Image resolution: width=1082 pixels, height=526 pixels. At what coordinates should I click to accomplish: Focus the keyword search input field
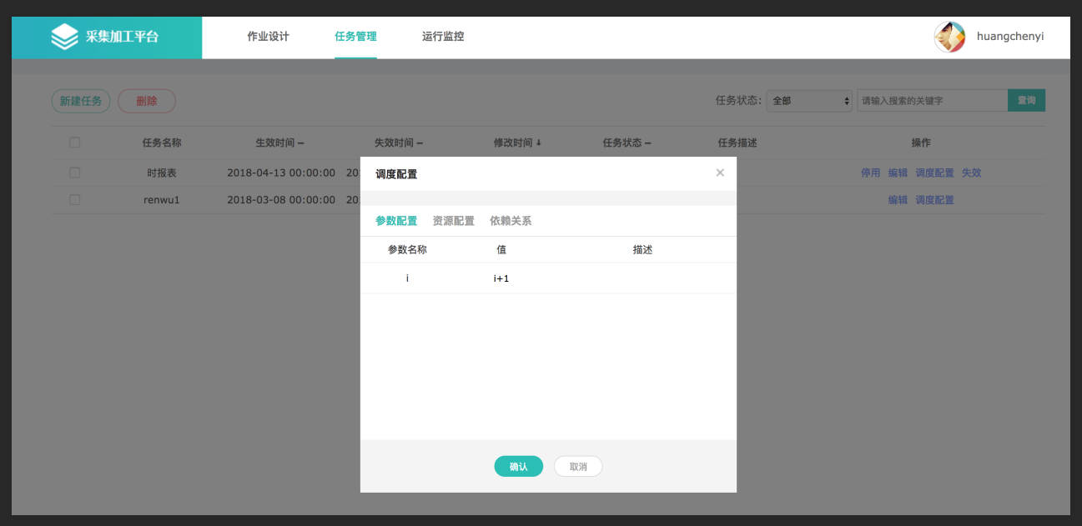931,101
